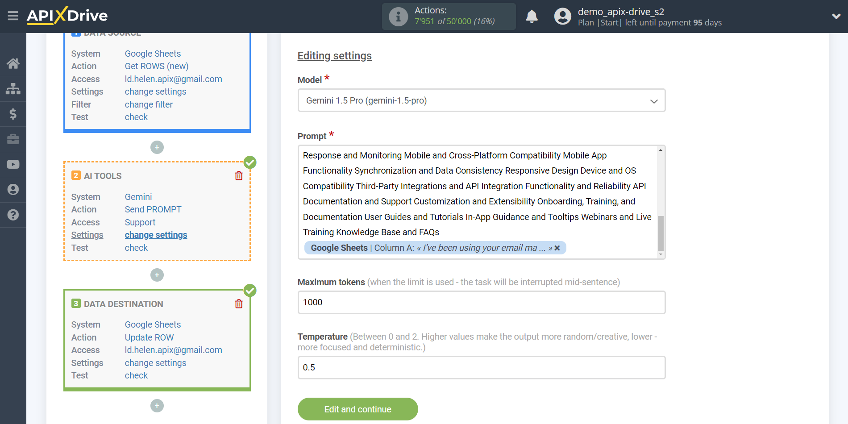
Task: Click the Maximum tokens field
Action: coord(482,302)
